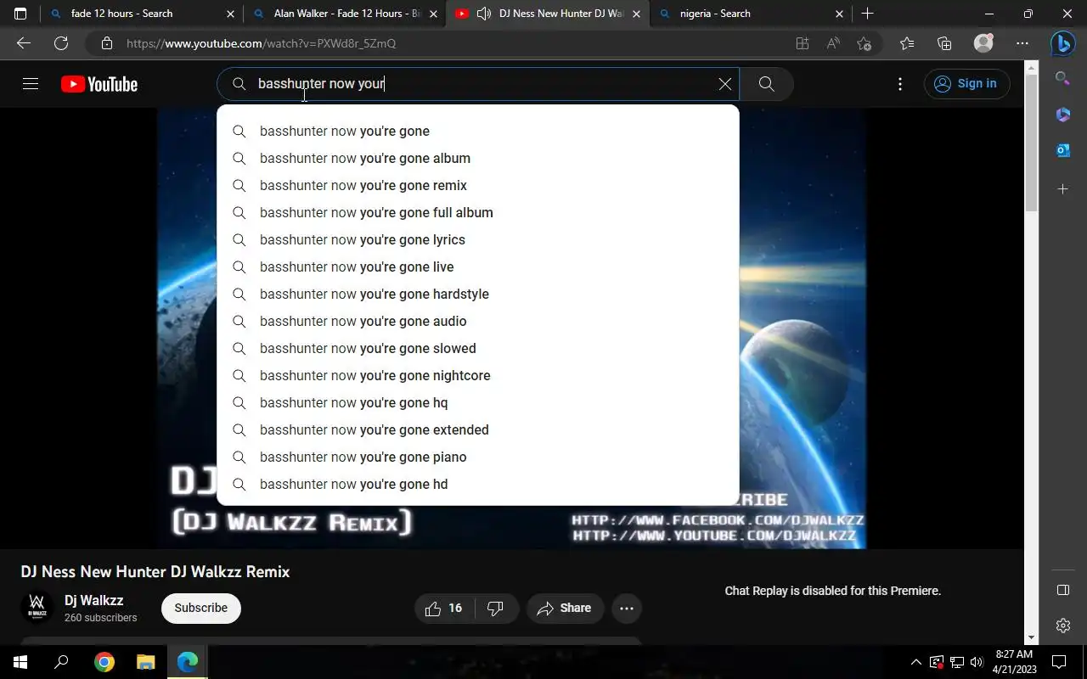Show hidden system tray icons
The height and width of the screenshot is (679, 1087).
click(915, 662)
